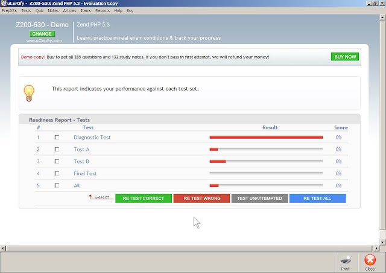
Task: Click the Select label with arrow
Action: pyautogui.click(x=101, y=197)
